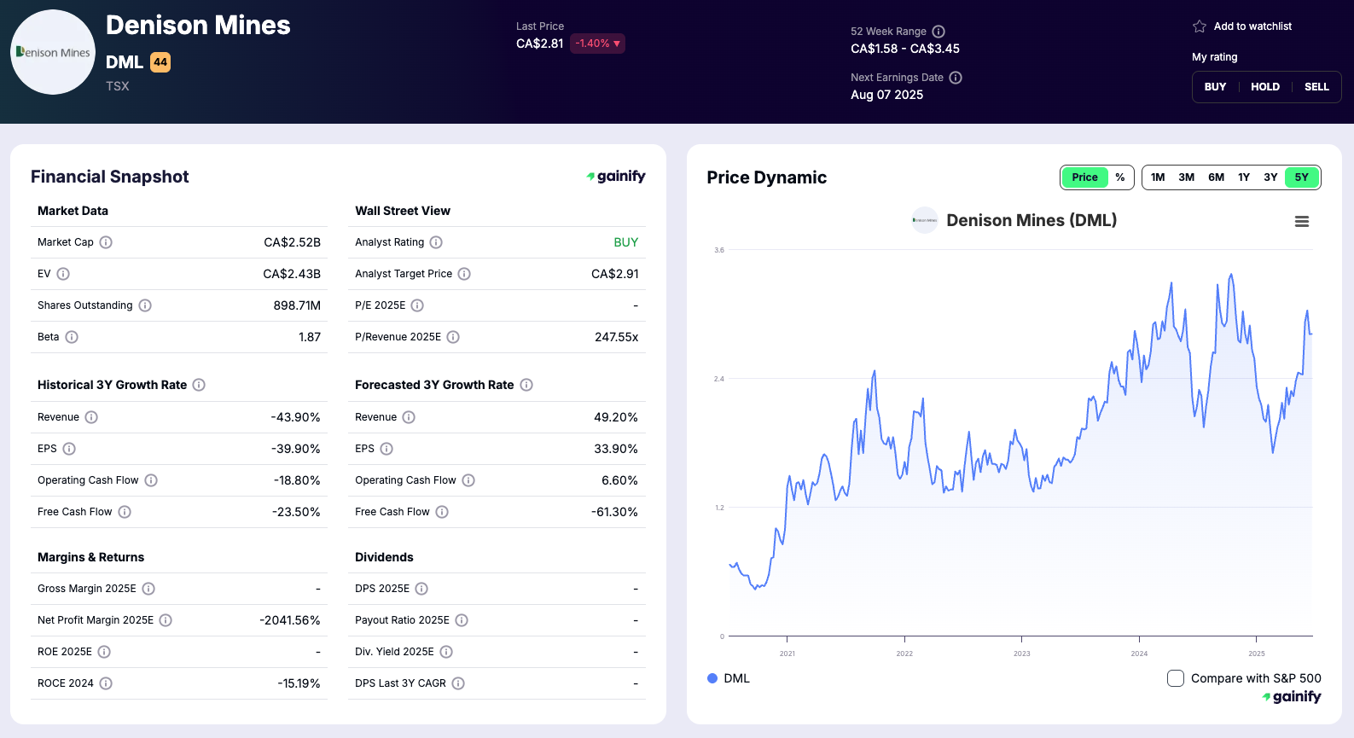
Task: Select the 6M chart range
Action: 1217,177
